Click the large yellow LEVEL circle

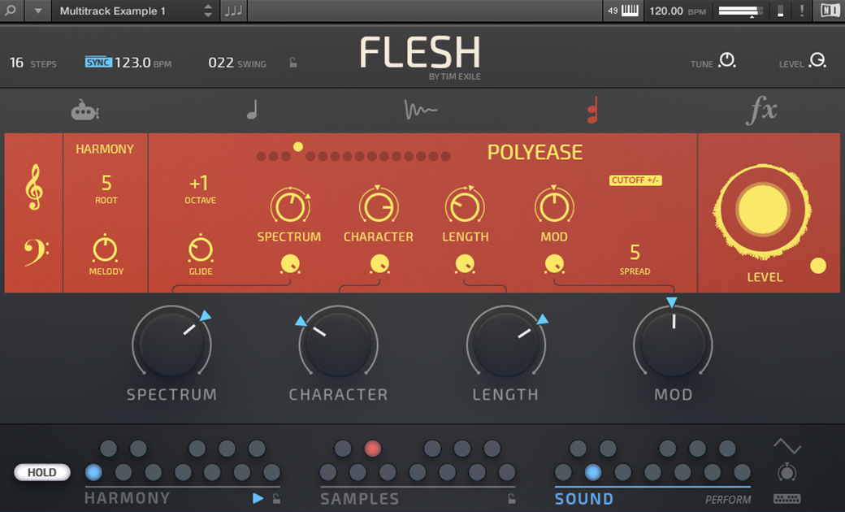click(x=763, y=210)
